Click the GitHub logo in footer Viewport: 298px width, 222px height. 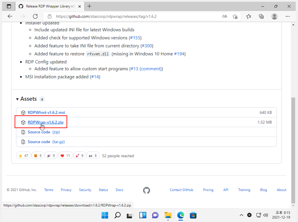tap(147, 190)
